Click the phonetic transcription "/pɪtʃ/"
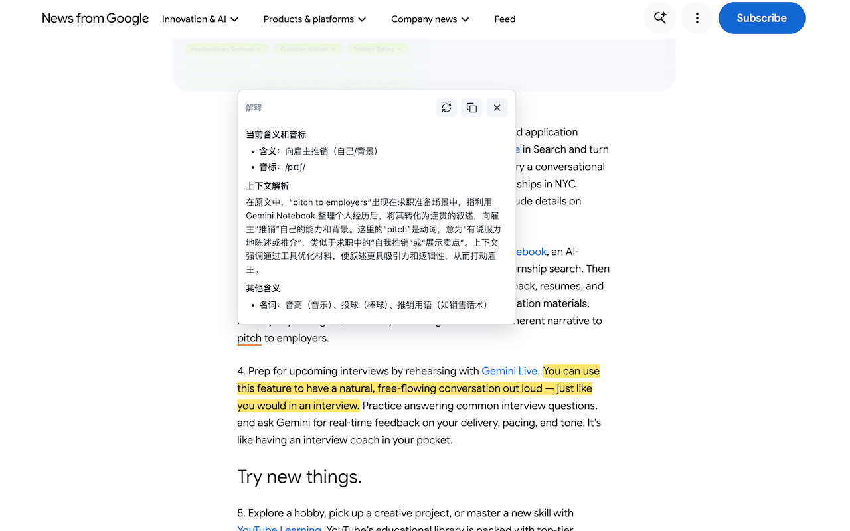Screen dimensions: 850x531 click(x=296, y=167)
